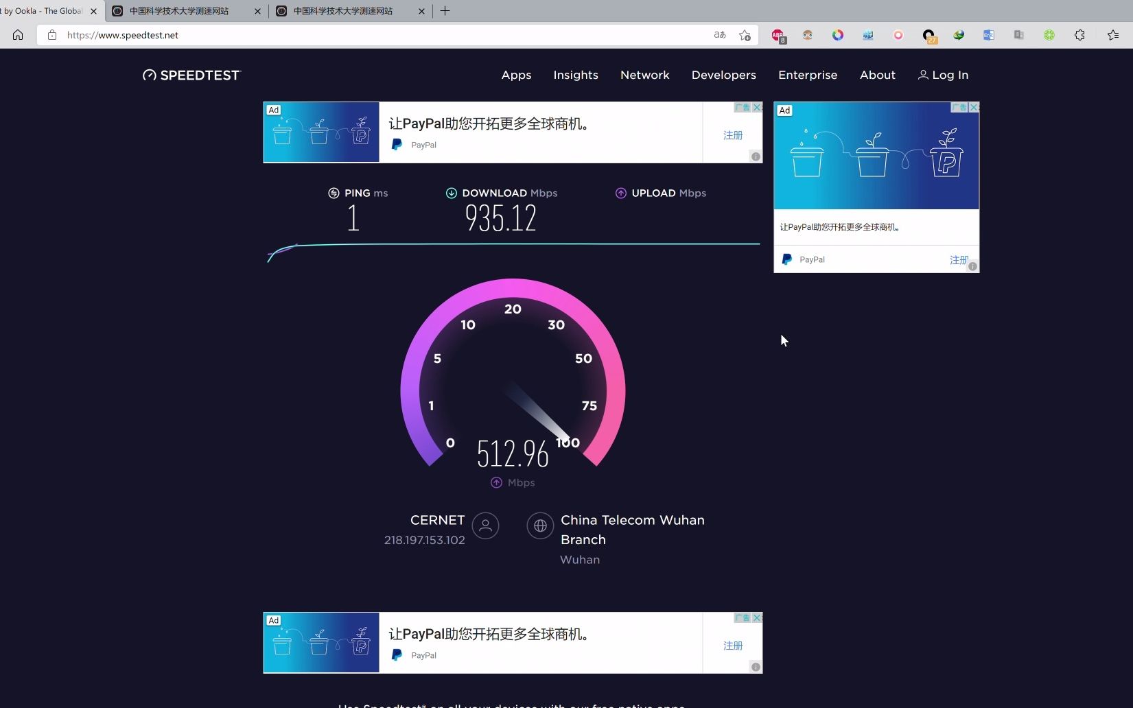
Task: Open the Extensions puzzle piece menu
Action: [1079, 35]
